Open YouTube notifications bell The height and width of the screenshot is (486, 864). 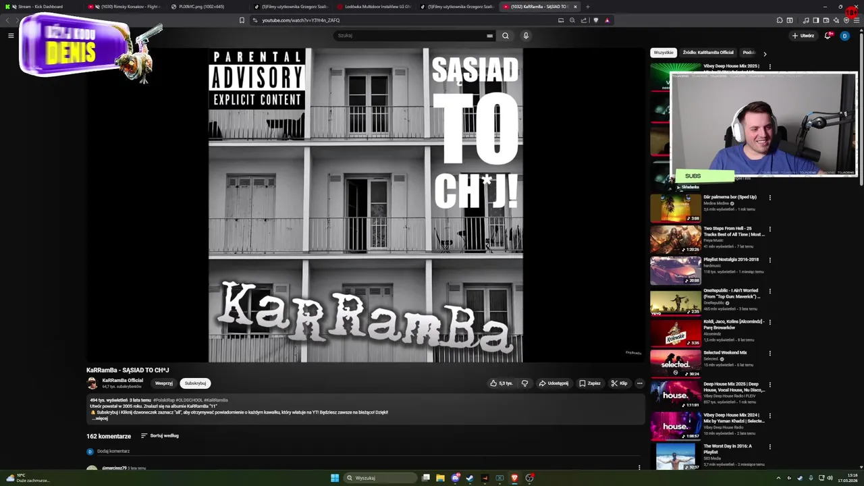828,36
